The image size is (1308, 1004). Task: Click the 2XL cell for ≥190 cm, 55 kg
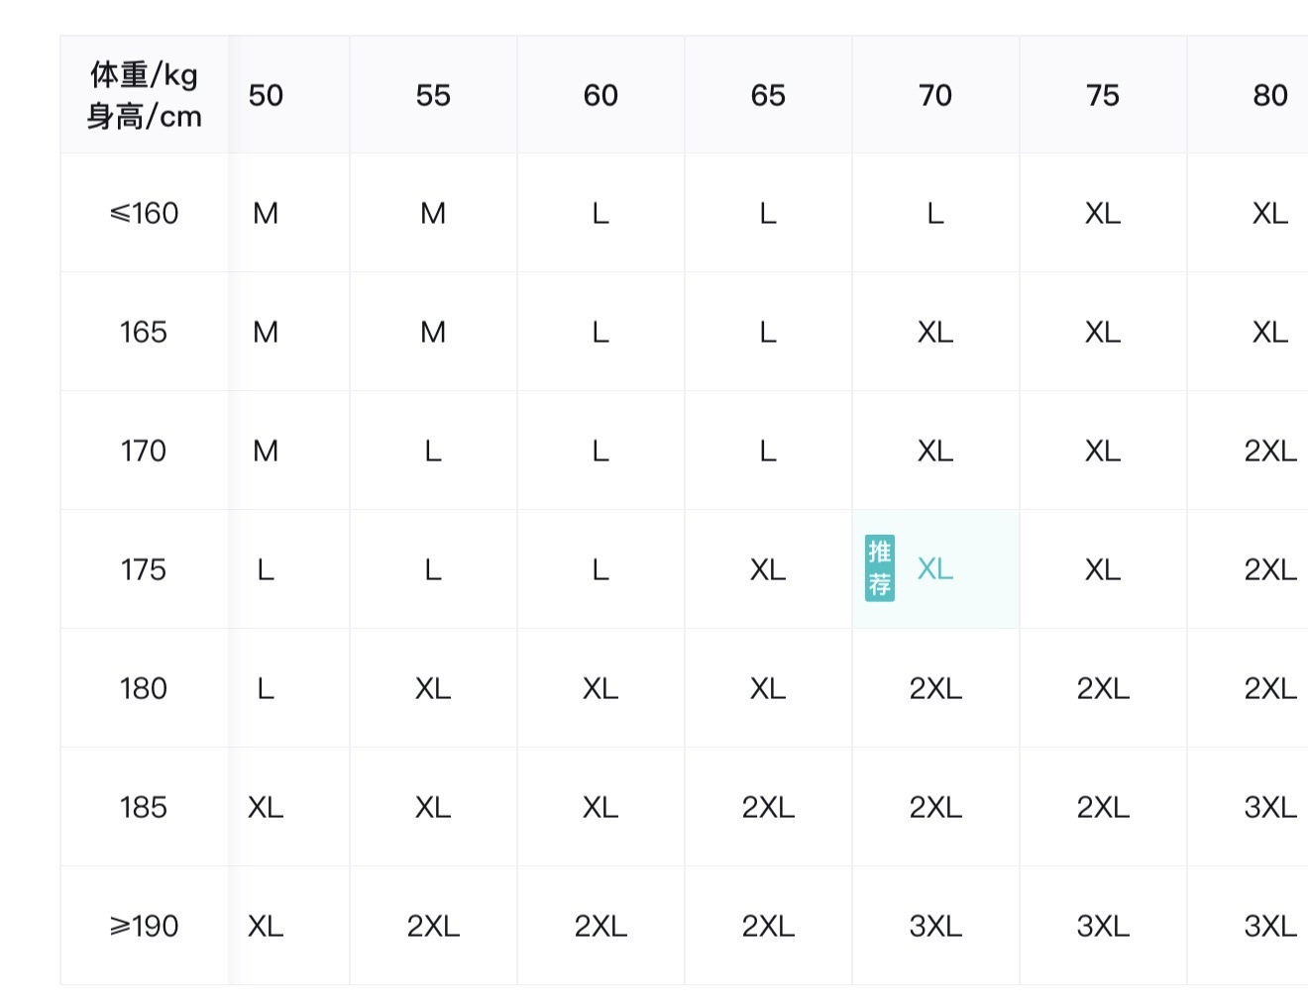[433, 926]
